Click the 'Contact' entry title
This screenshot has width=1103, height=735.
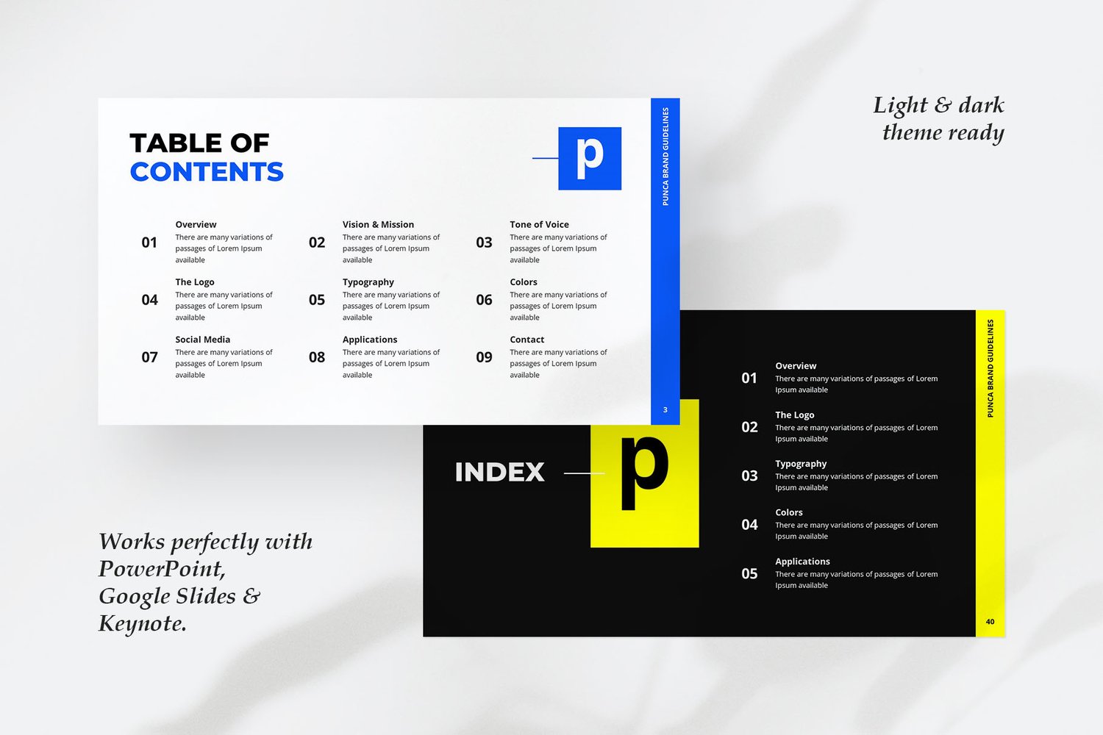point(527,340)
